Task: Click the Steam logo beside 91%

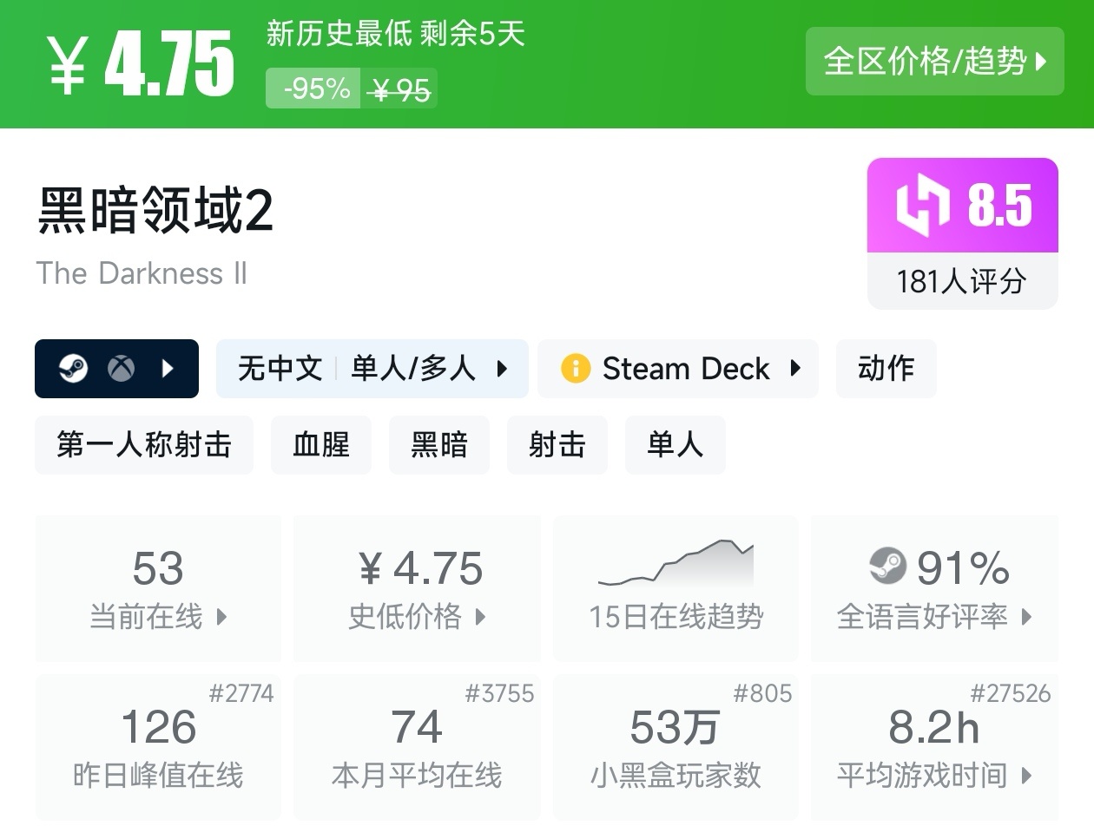Action: pos(887,567)
